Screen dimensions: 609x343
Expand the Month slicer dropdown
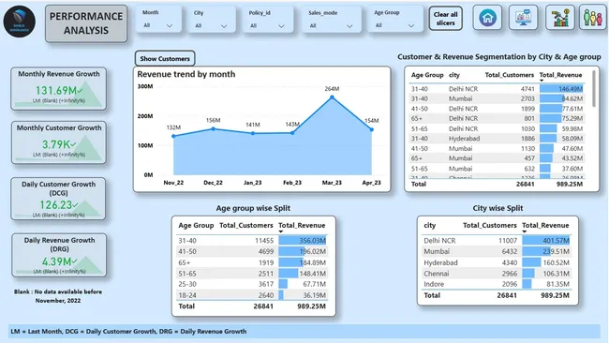point(170,25)
